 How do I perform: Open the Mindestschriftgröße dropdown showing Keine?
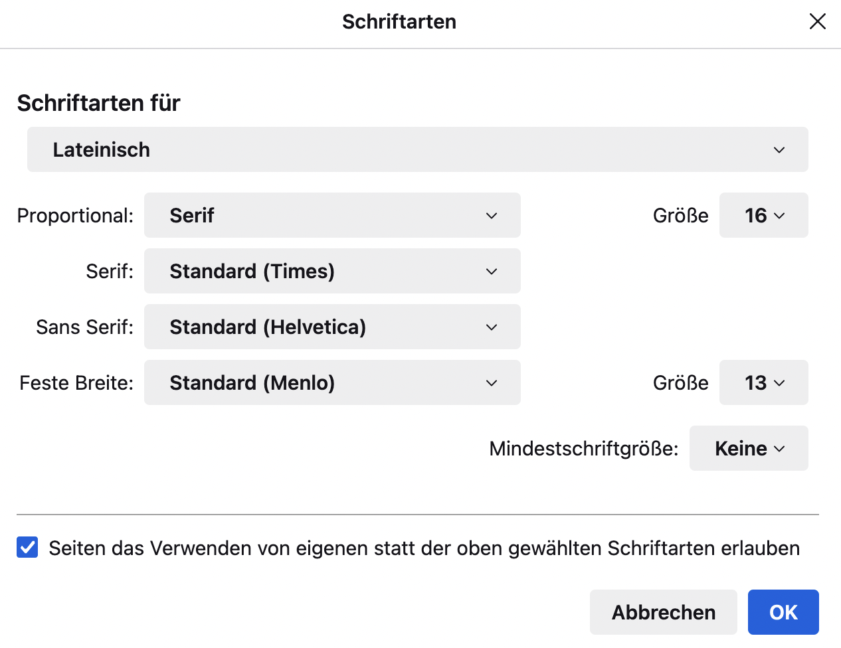pos(748,449)
